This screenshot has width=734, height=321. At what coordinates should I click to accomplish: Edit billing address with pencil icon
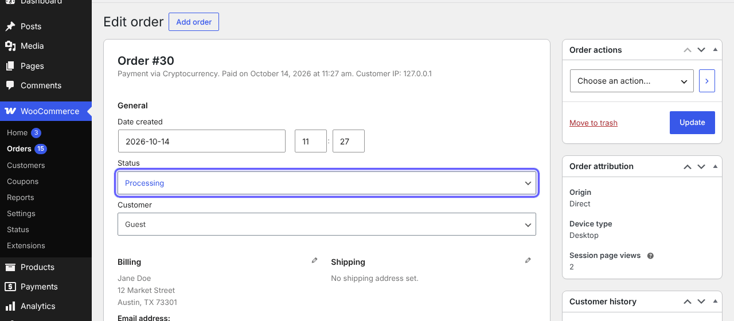[314, 260]
